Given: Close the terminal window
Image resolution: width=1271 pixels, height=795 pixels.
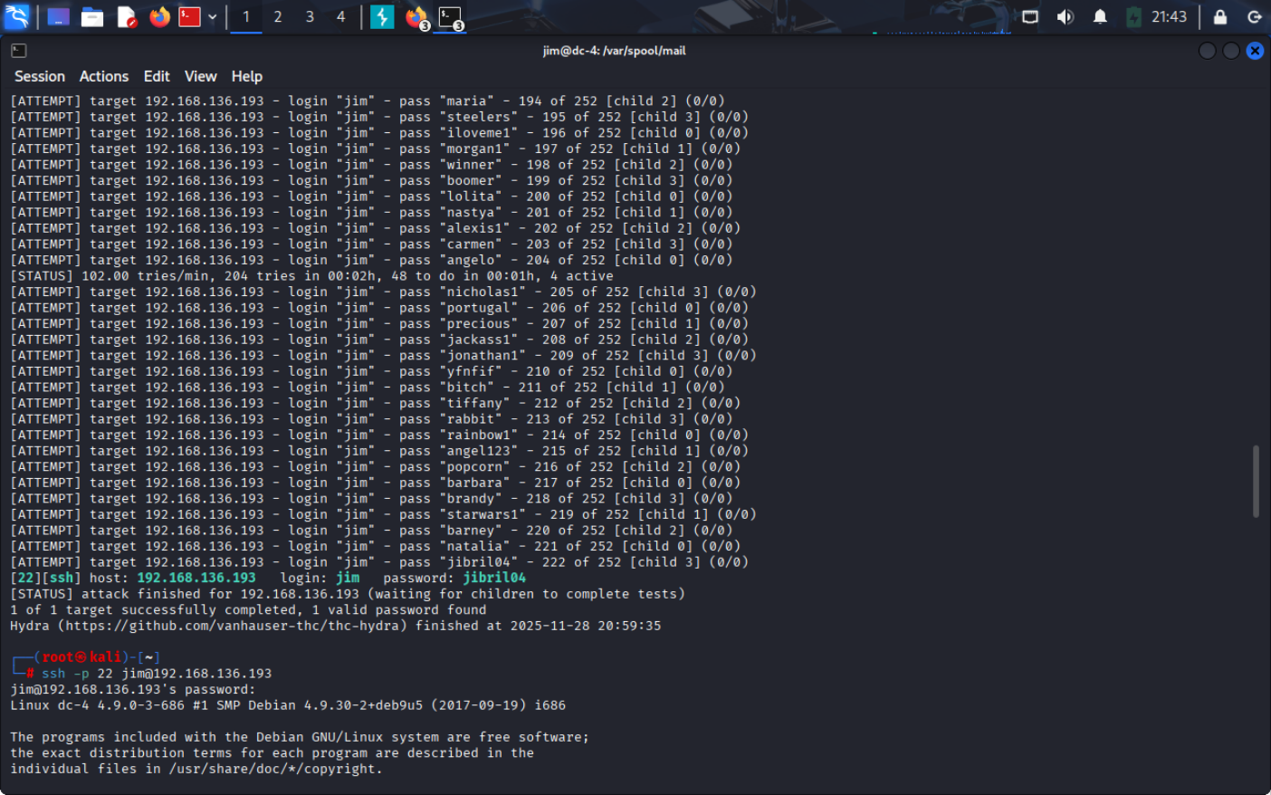Looking at the screenshot, I should 1255,51.
